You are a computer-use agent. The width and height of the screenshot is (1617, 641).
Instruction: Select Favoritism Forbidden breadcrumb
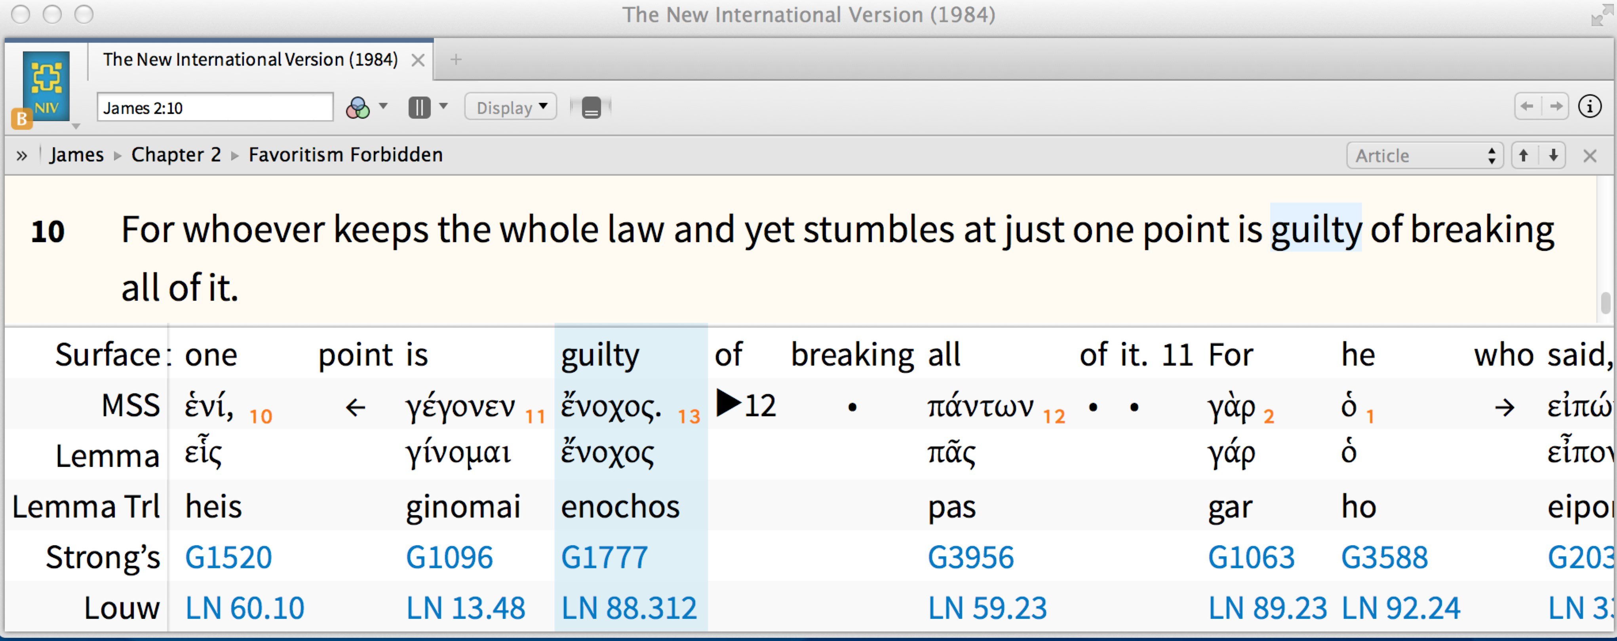click(x=346, y=155)
